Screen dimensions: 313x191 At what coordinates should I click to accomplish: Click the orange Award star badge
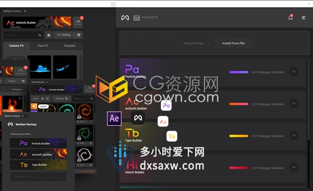(34, 106)
